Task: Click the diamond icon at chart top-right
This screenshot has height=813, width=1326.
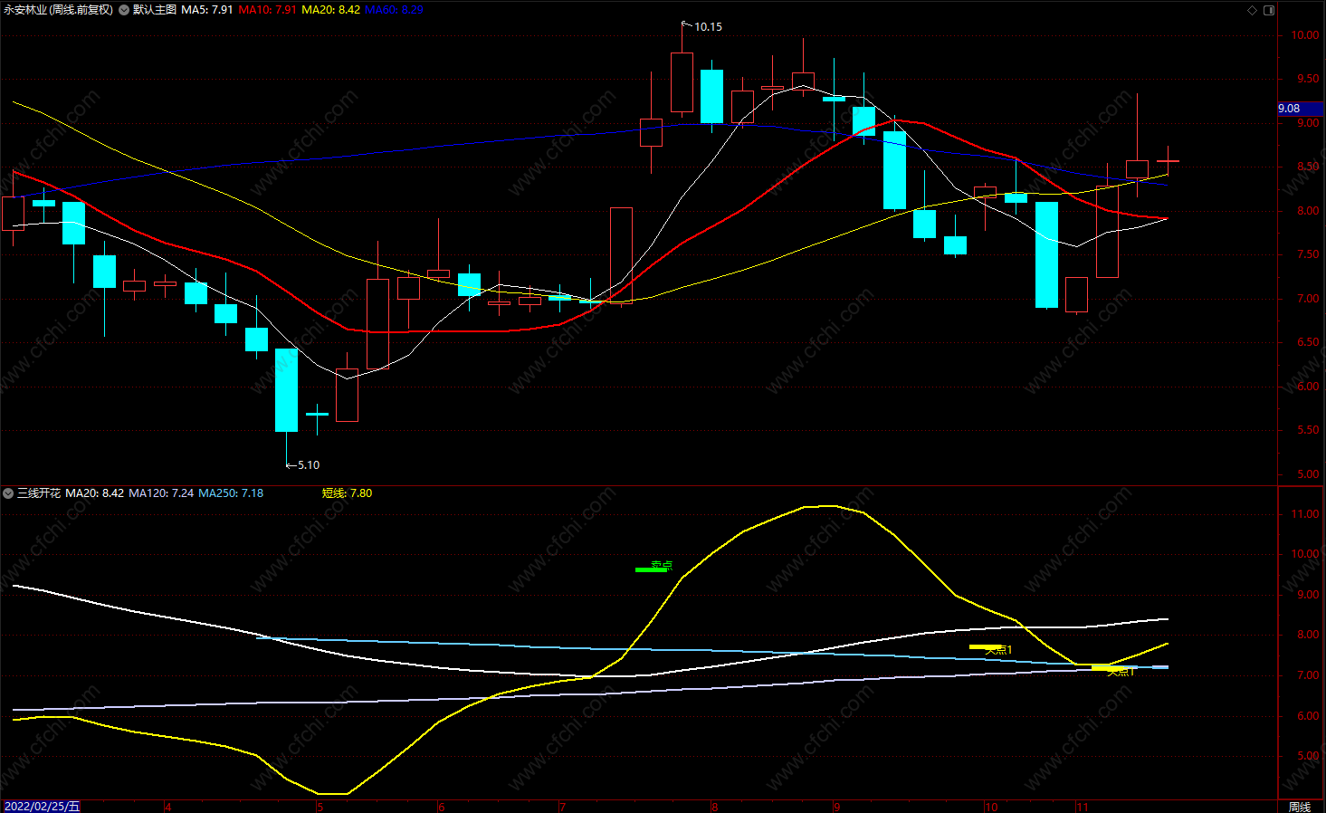Action: point(1253,10)
